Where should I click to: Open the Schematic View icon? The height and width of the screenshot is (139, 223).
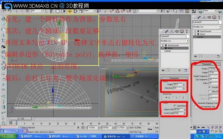point(187,11)
